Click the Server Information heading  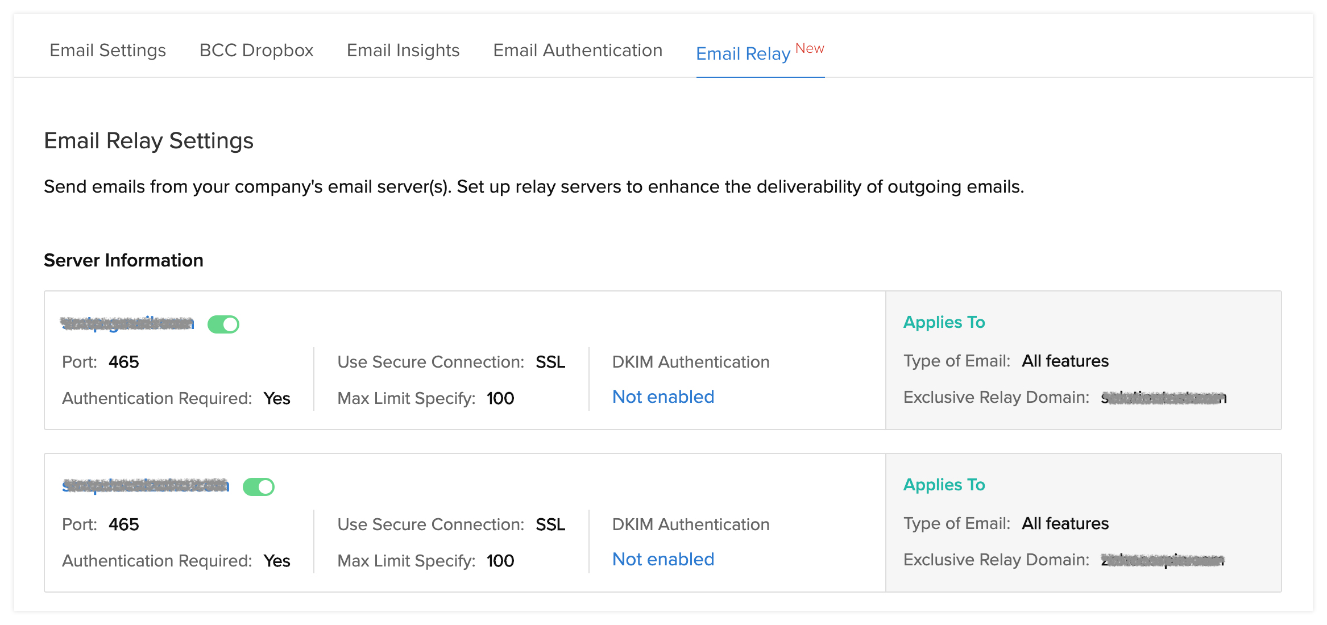(x=123, y=260)
